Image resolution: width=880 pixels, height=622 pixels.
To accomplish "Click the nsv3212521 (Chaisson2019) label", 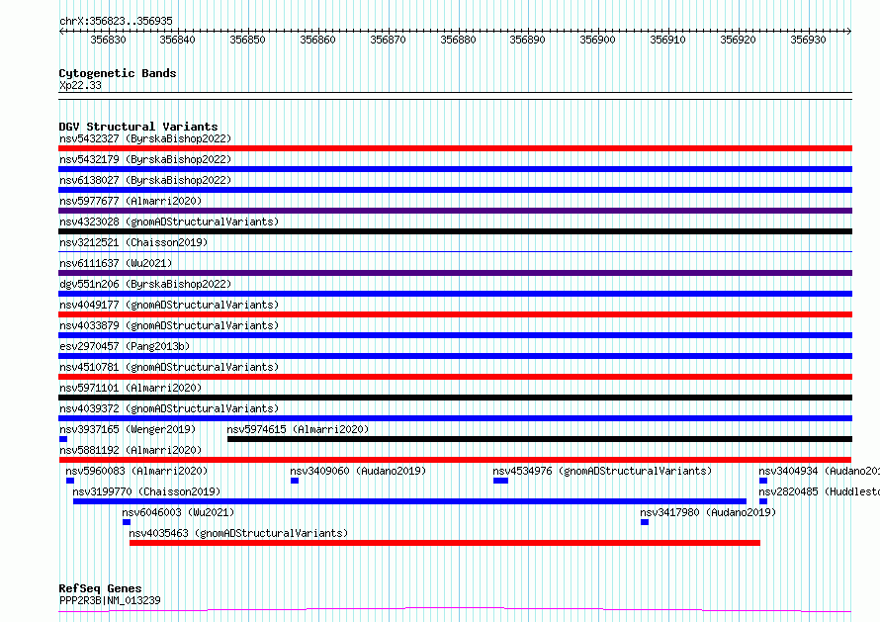I will pos(133,242).
